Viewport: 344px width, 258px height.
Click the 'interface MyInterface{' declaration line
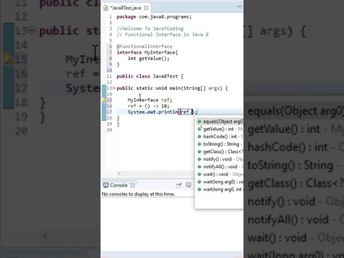point(147,53)
